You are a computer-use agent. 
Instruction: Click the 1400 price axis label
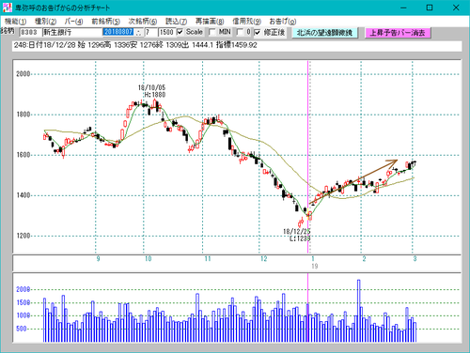point(23,195)
